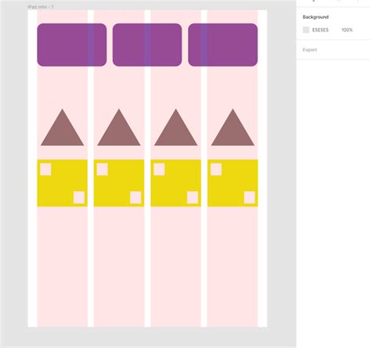
Task: Click the 100% background opacity field
Action: click(x=347, y=30)
